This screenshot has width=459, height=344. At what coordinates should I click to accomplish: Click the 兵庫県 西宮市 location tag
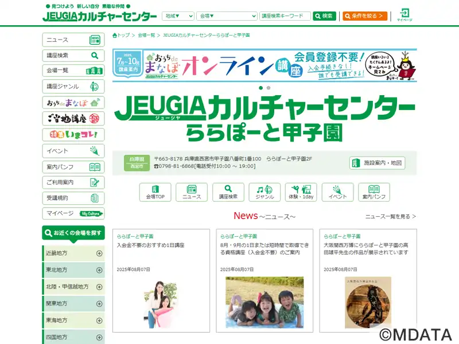(137, 163)
